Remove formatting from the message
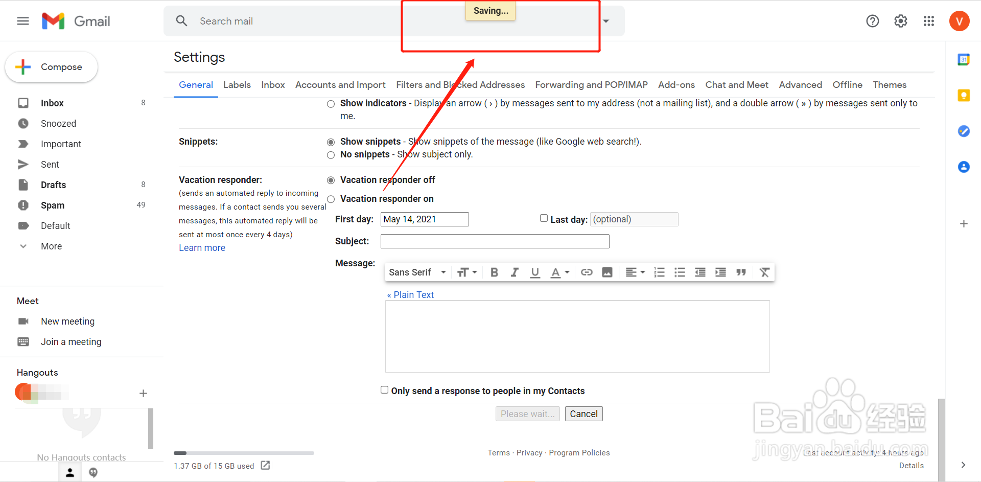 (764, 272)
